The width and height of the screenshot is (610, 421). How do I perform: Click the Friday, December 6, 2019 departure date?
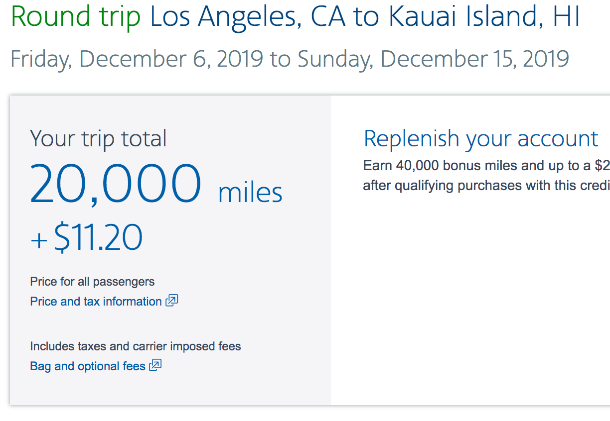137,59
